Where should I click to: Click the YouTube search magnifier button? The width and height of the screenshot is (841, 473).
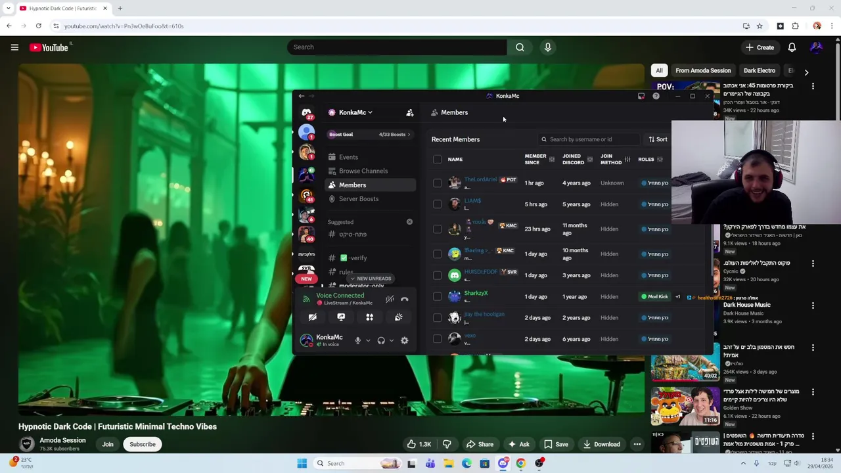click(520, 47)
